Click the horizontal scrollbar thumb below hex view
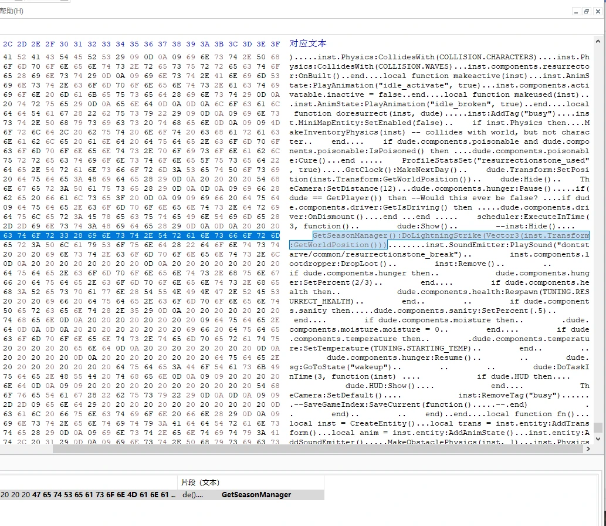 [317, 449]
